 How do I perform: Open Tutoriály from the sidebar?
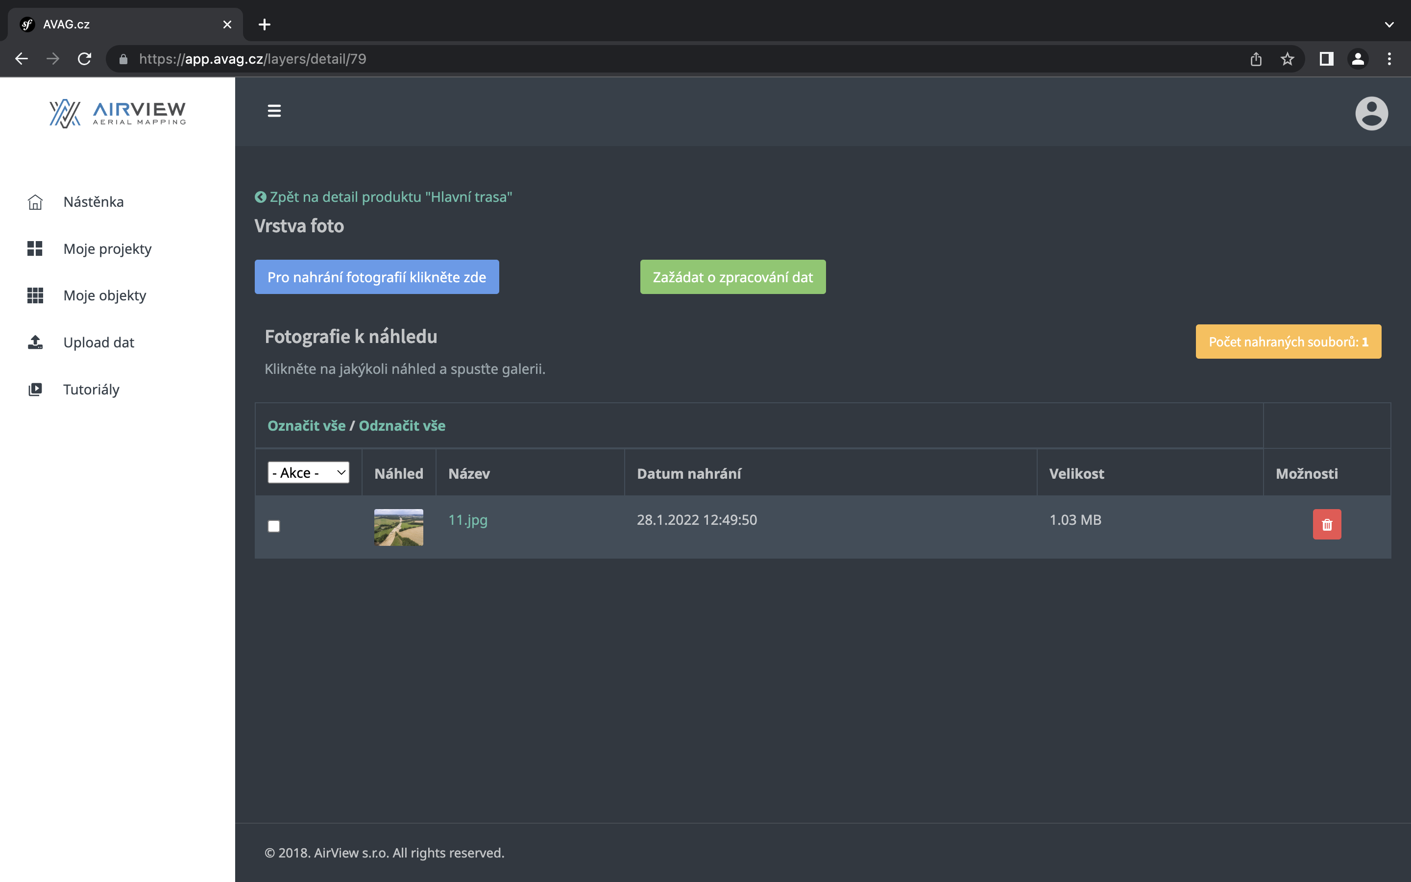tap(91, 390)
